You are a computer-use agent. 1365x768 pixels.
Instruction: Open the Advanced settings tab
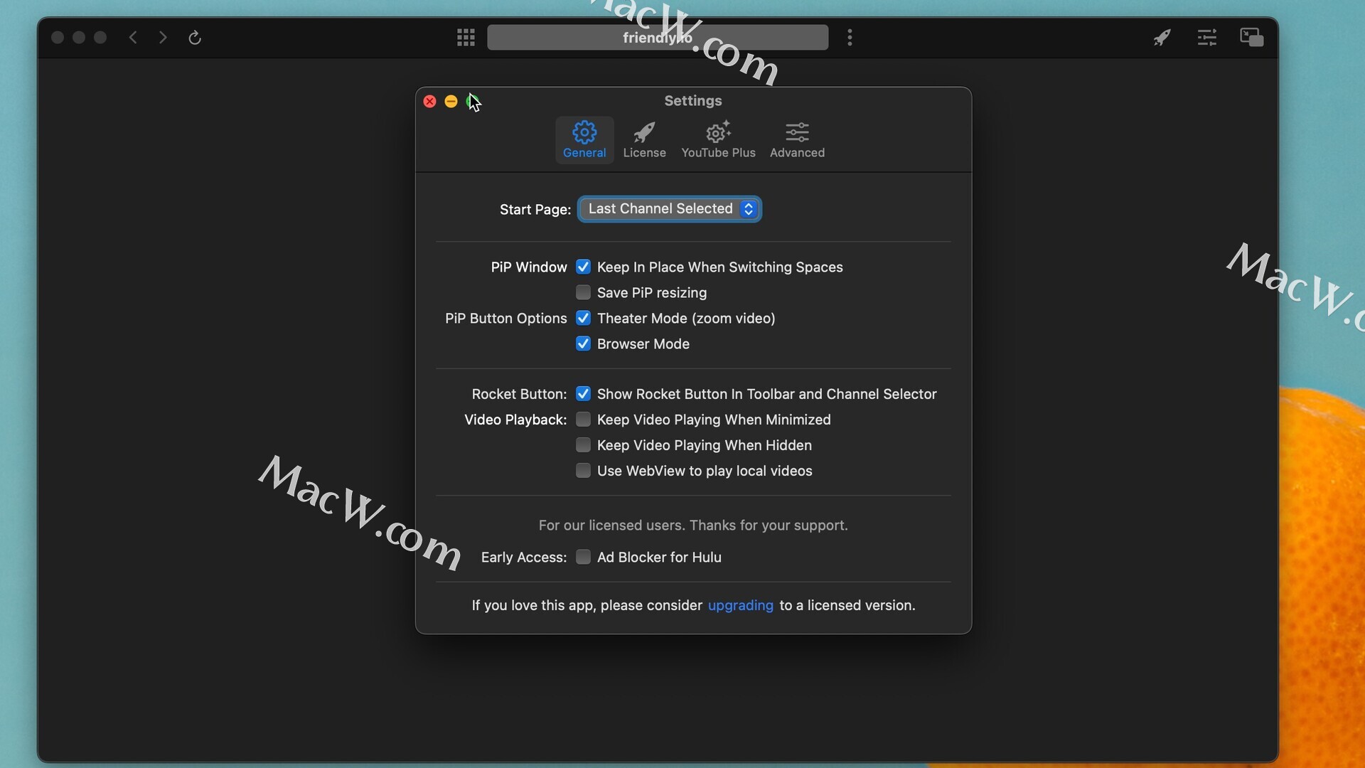pyautogui.click(x=797, y=140)
